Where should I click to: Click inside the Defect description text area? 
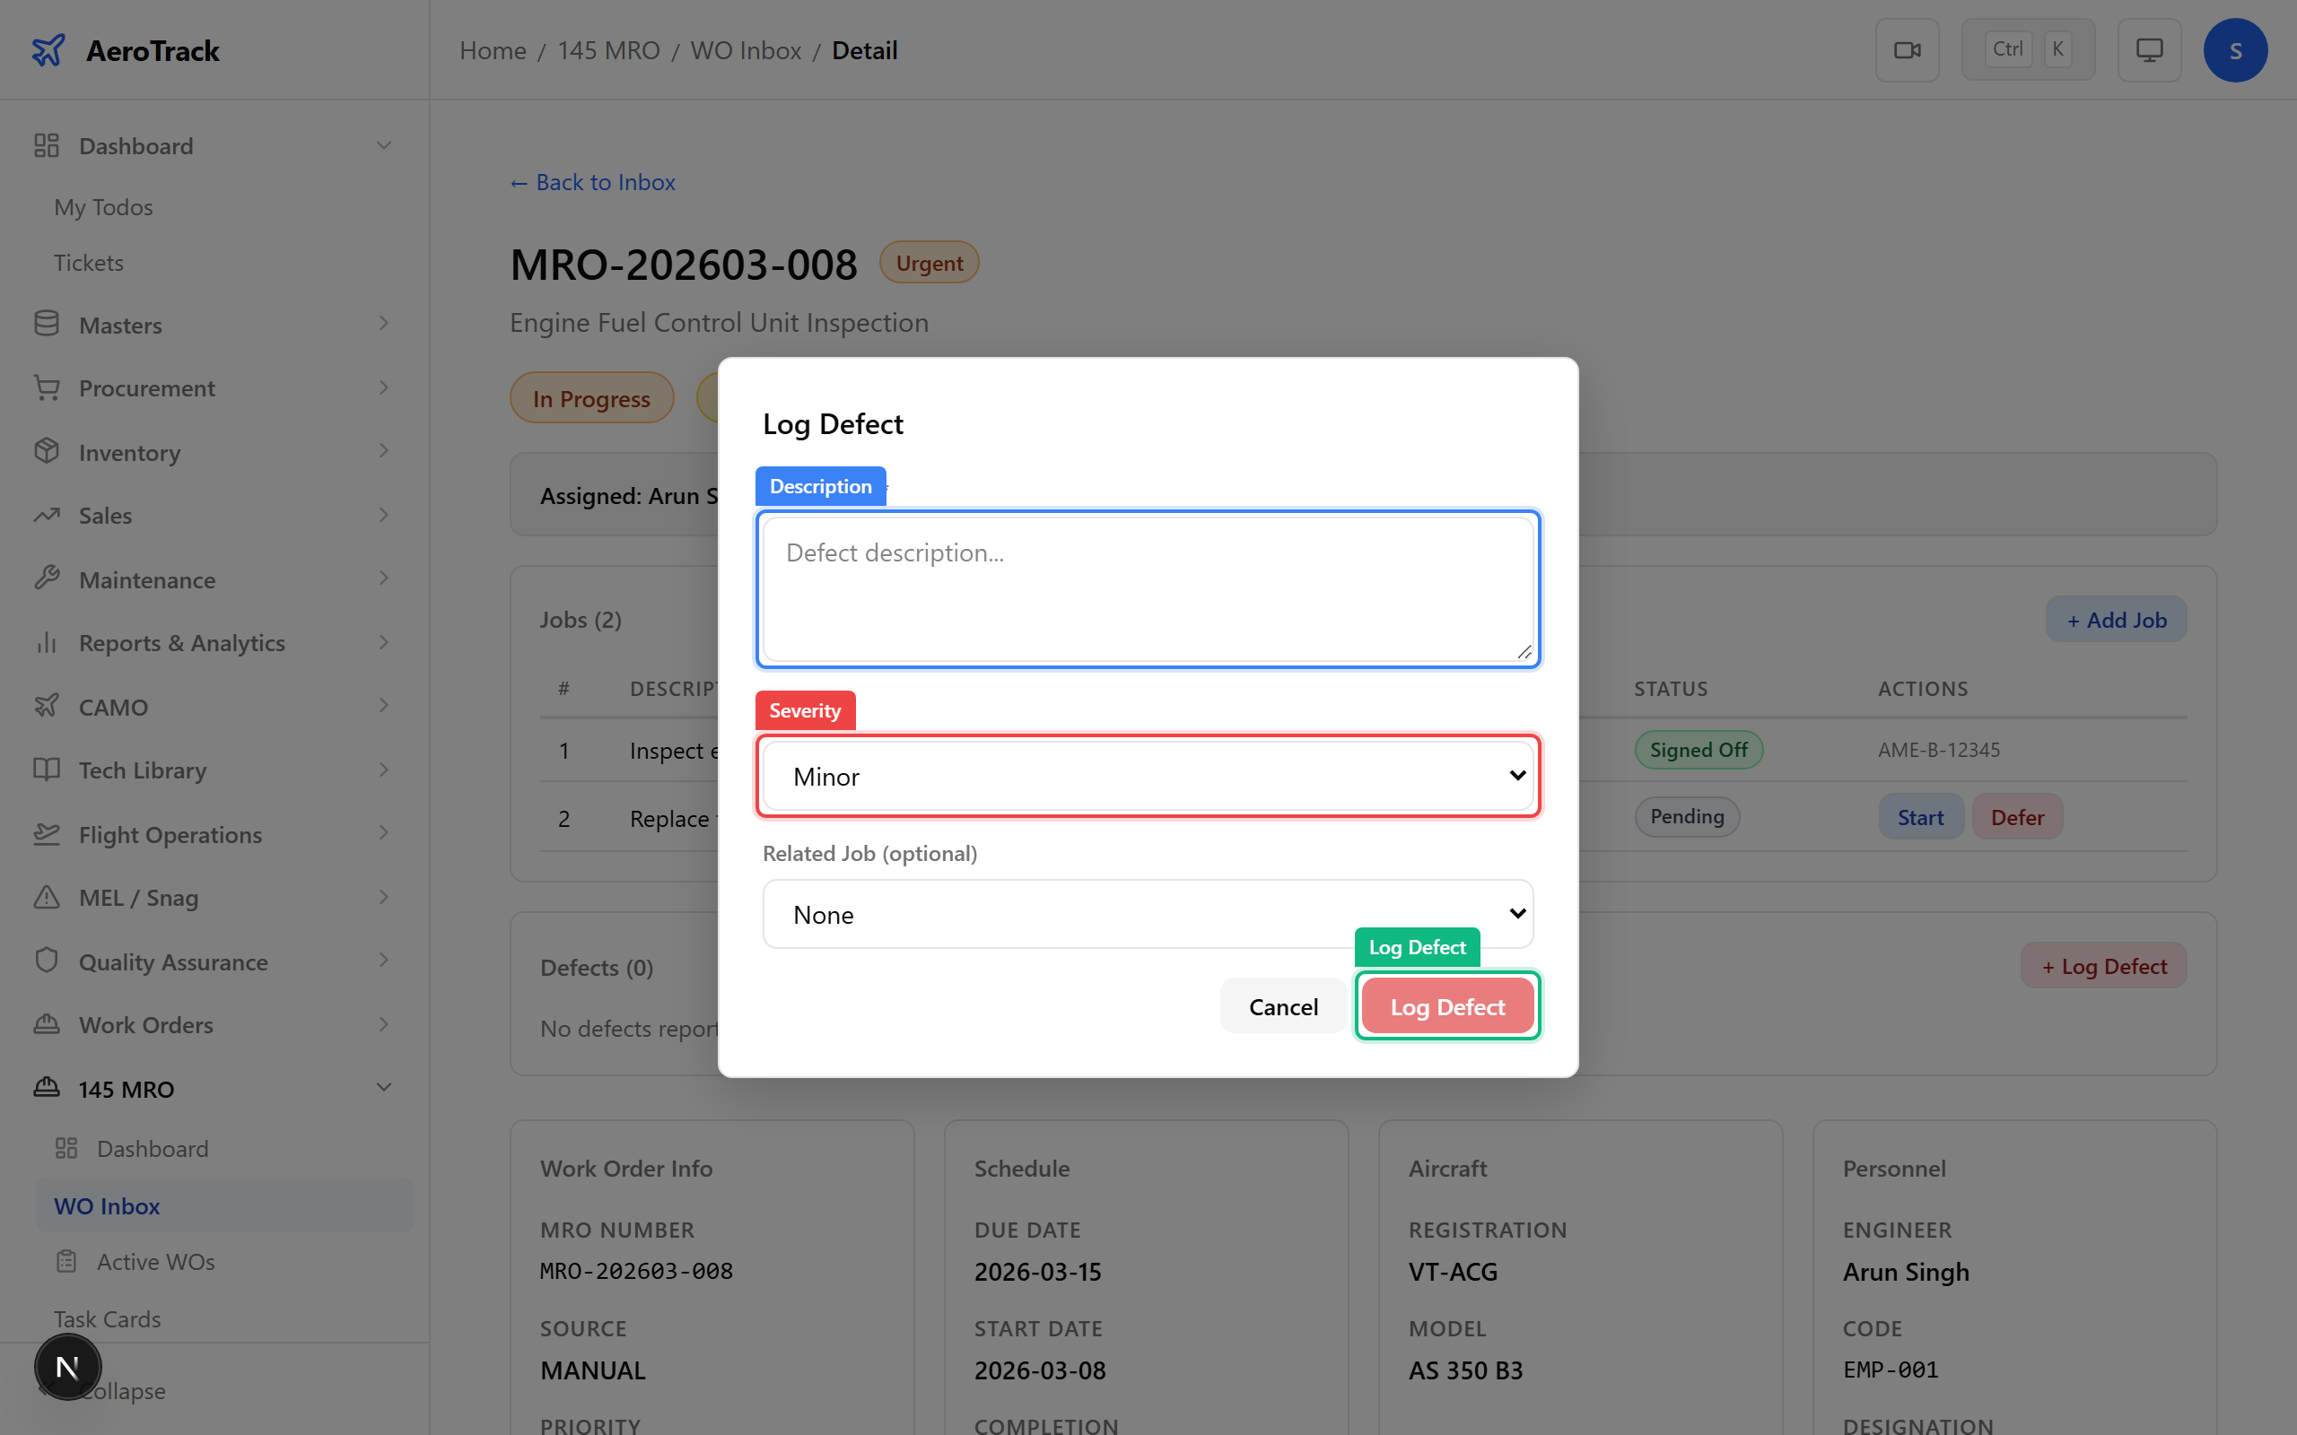pyautogui.click(x=1147, y=588)
